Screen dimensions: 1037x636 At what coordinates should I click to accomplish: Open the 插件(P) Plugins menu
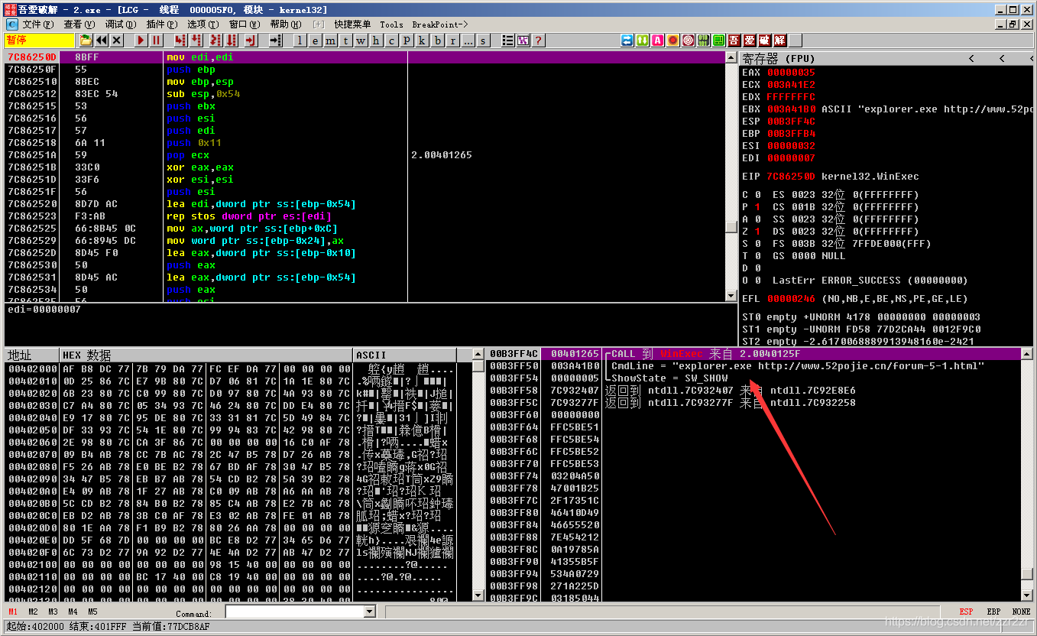tap(161, 24)
